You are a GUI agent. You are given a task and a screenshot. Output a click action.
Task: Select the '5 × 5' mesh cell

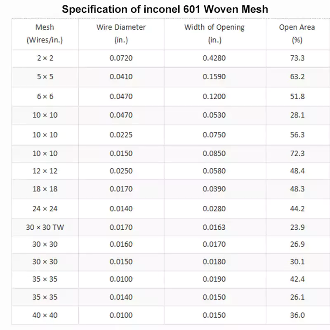click(45, 77)
